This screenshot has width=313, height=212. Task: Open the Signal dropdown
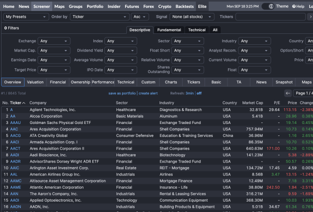192,17
